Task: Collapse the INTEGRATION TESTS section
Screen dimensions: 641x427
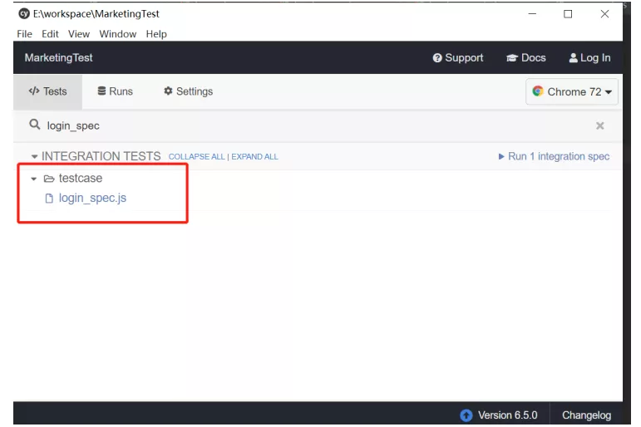Action: tap(34, 156)
